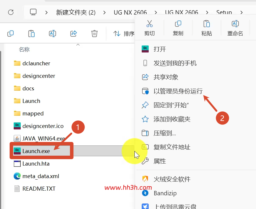Select JAVA_WIN64.exe file
This screenshot has height=209, width=256.
point(39,138)
